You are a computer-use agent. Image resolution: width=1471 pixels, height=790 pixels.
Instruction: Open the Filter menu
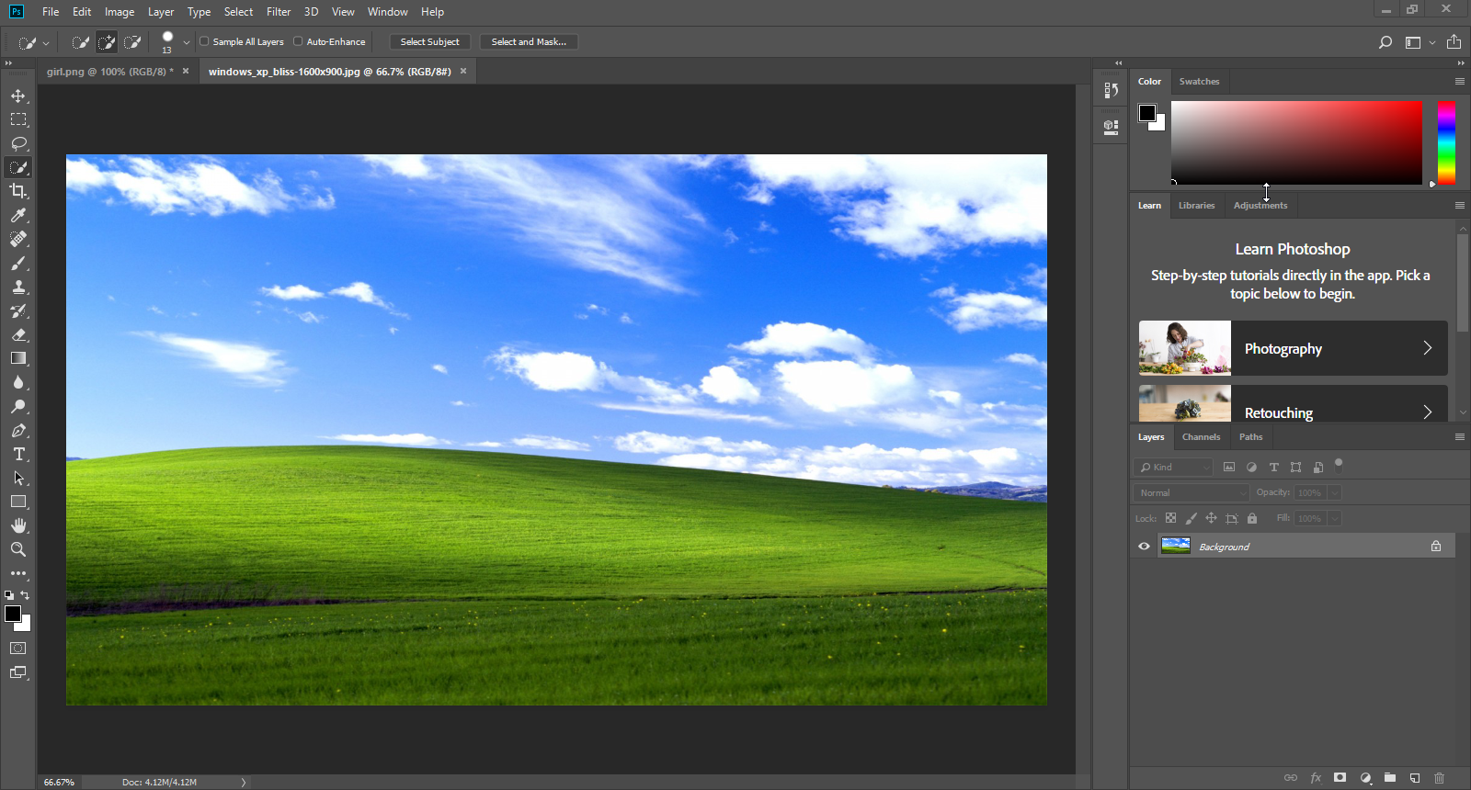[279, 12]
